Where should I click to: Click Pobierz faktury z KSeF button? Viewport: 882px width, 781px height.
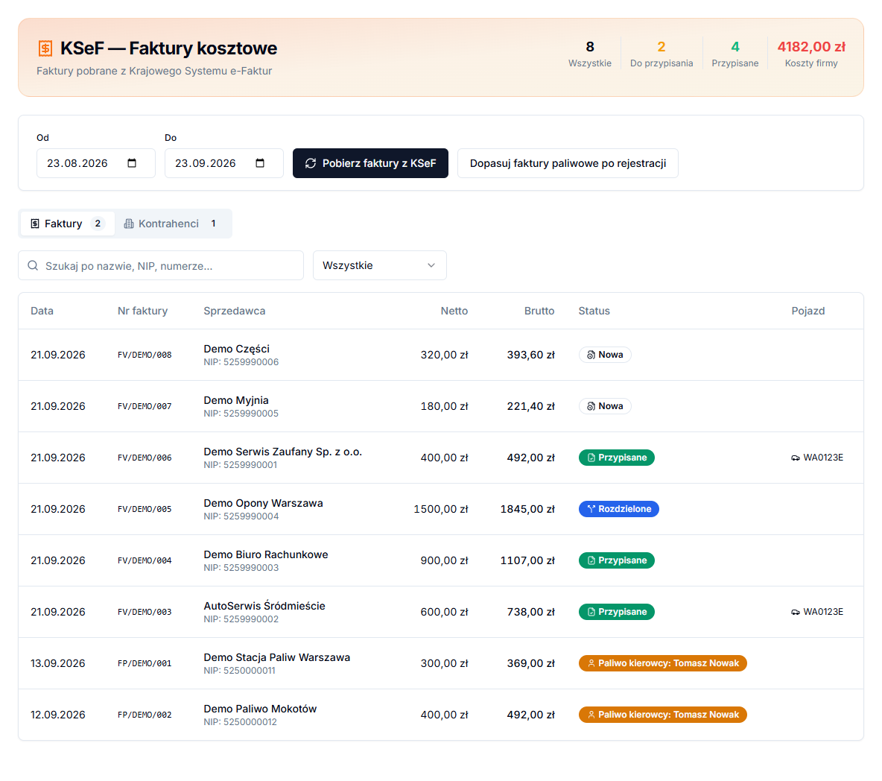click(x=370, y=163)
